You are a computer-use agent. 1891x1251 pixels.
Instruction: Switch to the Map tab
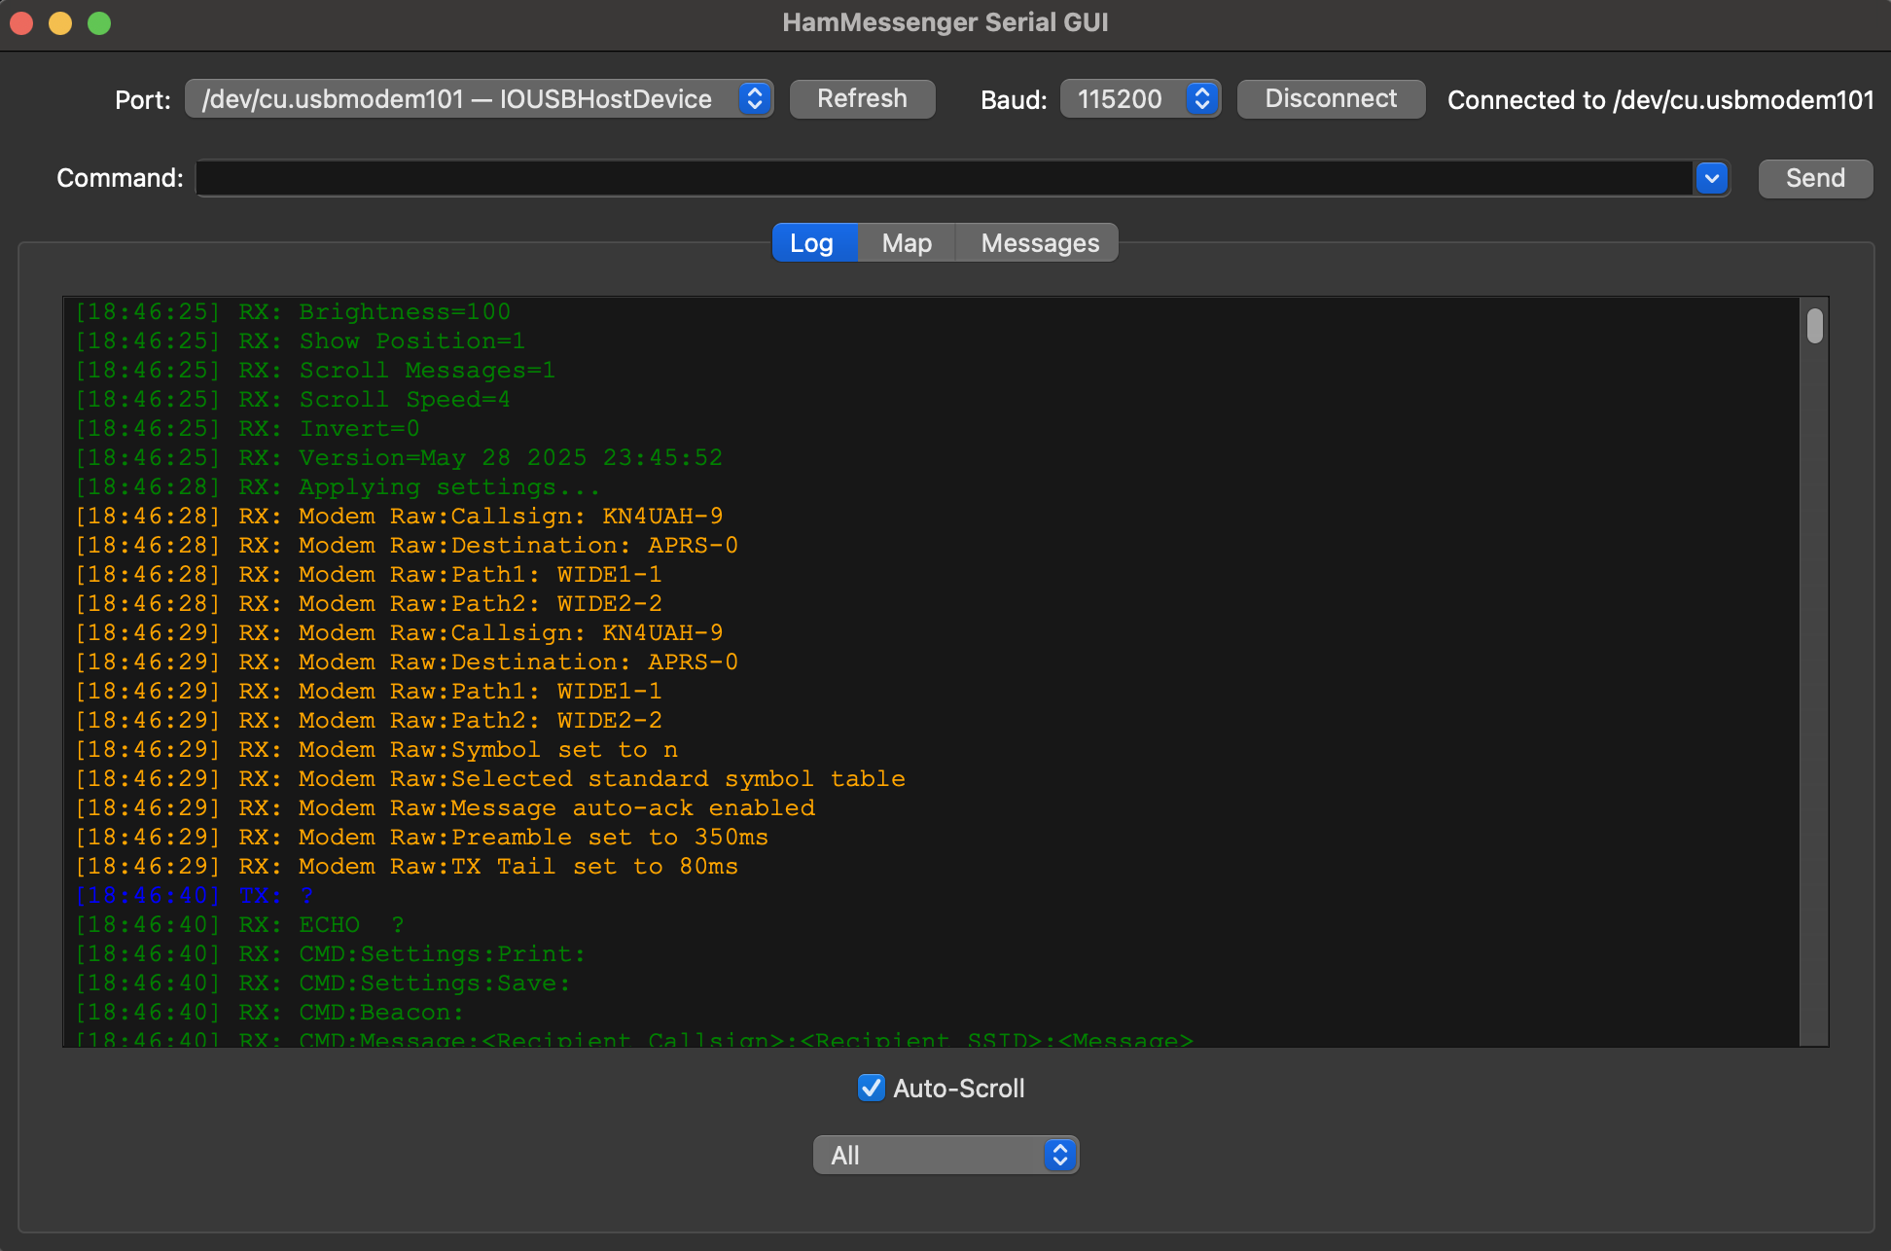click(x=907, y=243)
